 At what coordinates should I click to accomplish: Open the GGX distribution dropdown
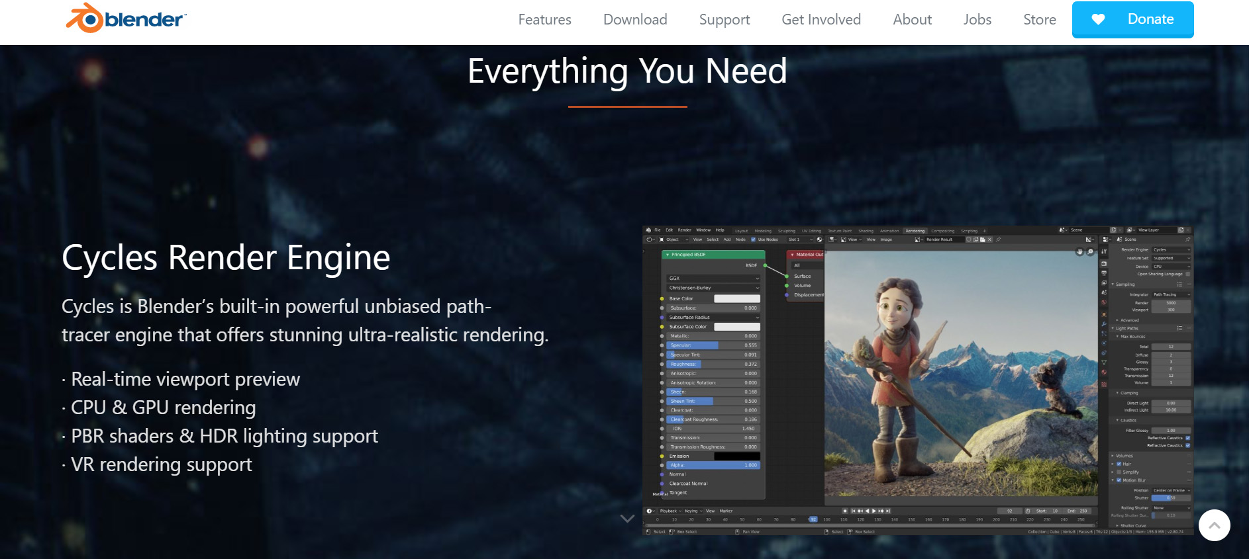click(713, 279)
